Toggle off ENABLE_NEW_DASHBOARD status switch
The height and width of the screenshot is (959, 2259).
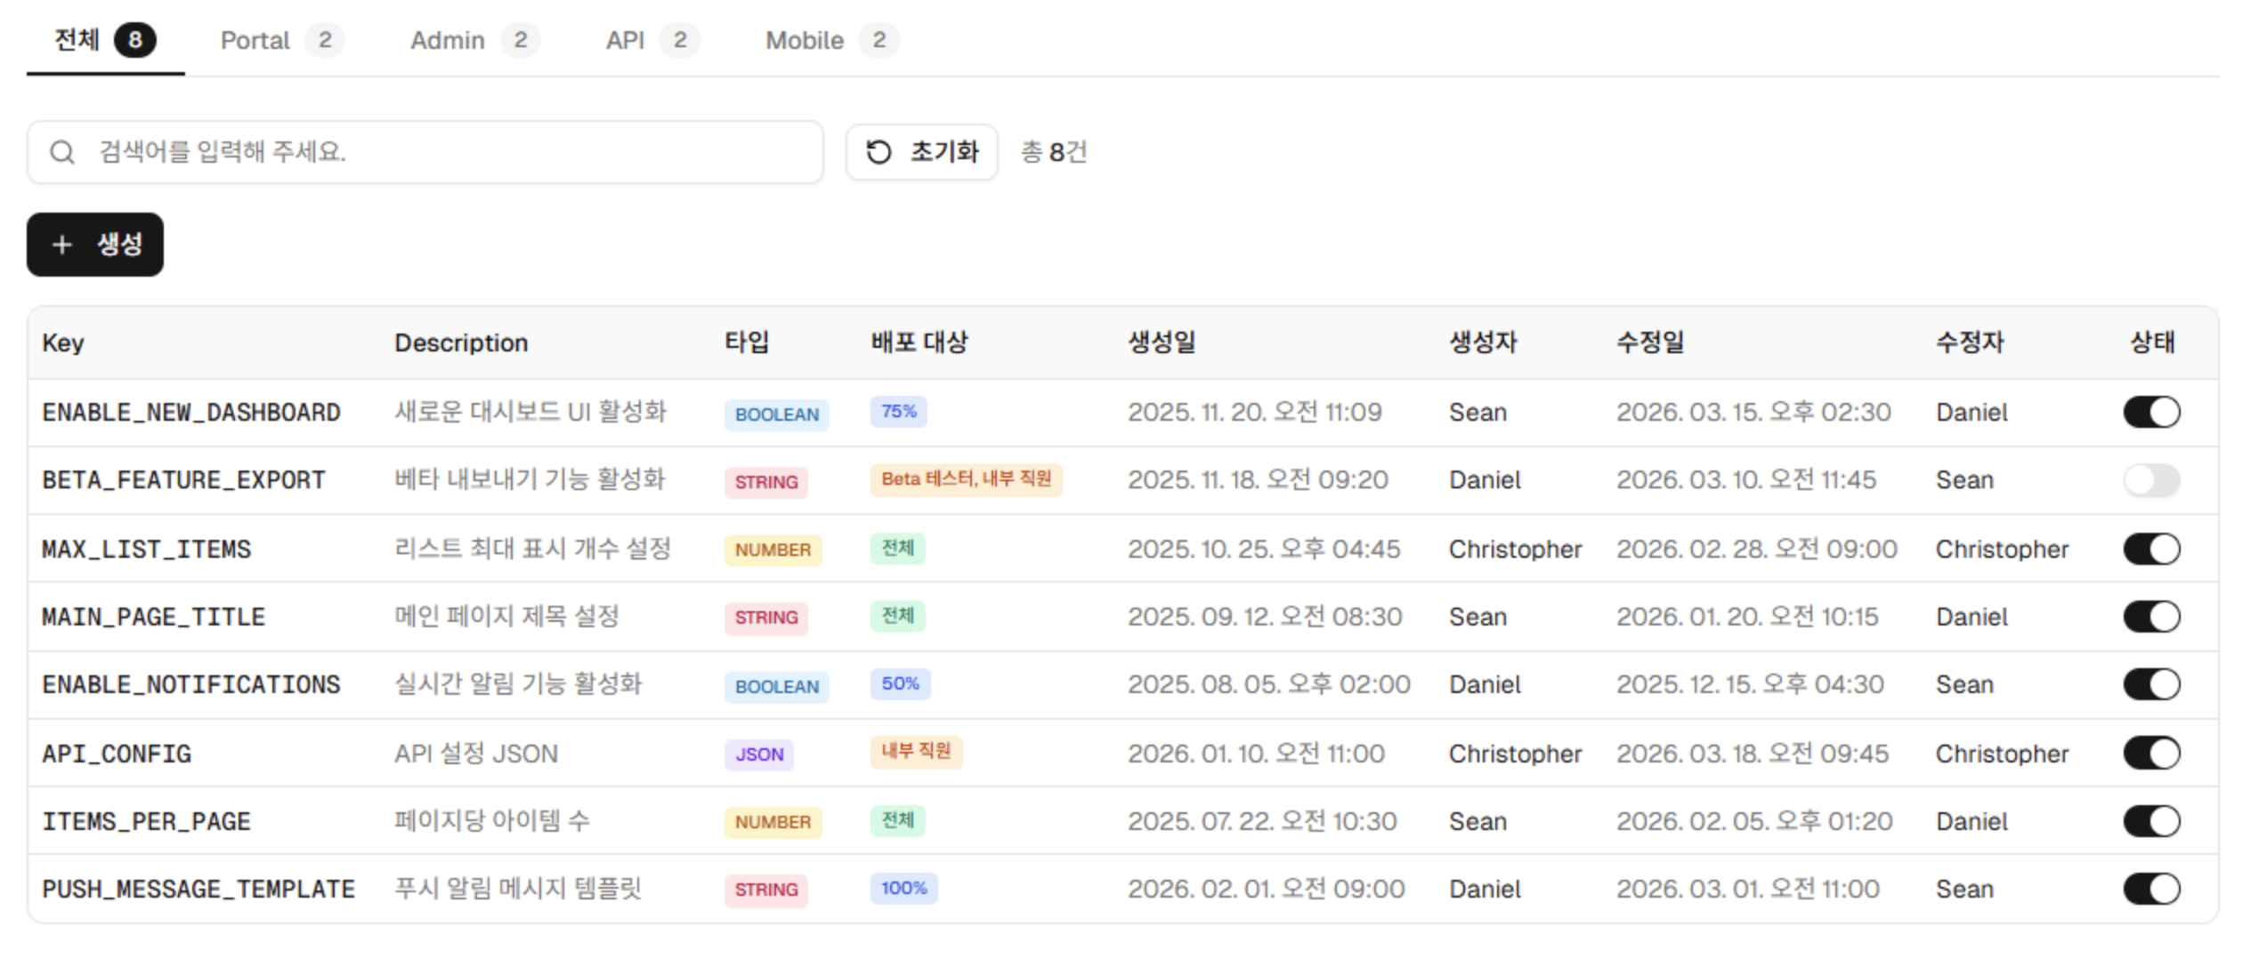2151,412
